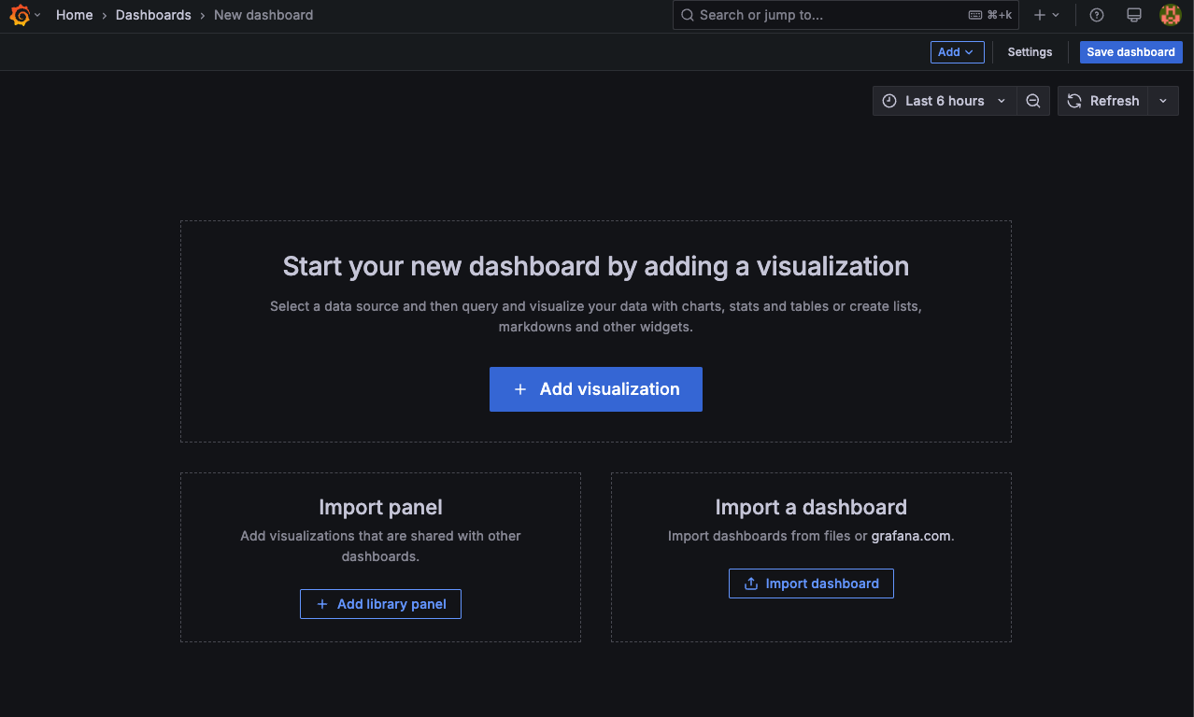This screenshot has width=1194, height=717.
Task: Click Save dashboard
Action: click(1130, 52)
